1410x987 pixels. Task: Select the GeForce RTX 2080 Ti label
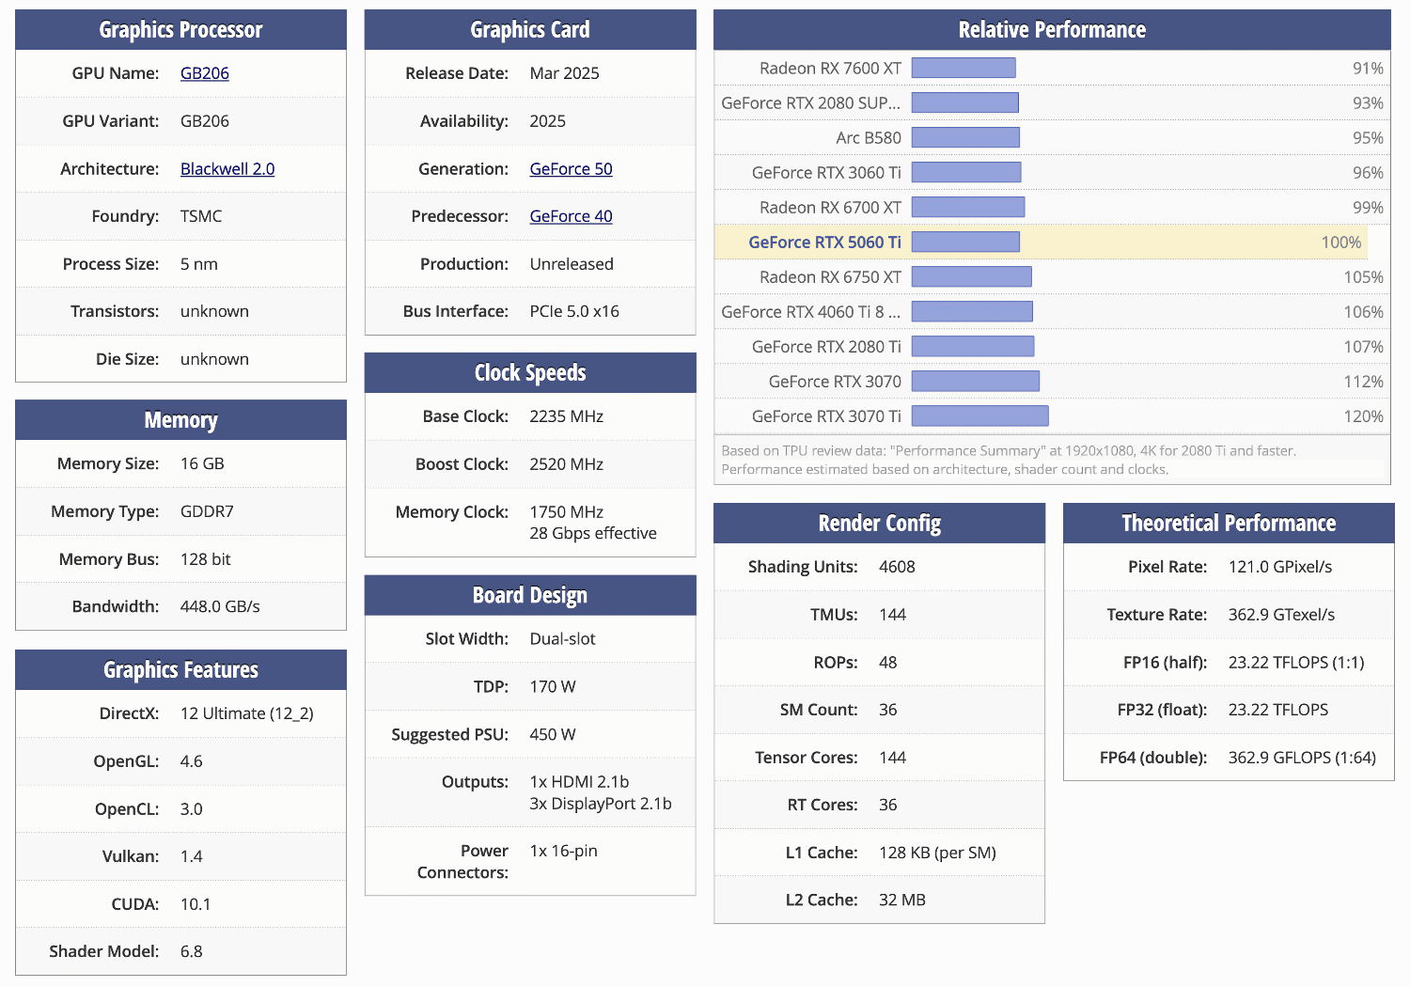click(826, 347)
